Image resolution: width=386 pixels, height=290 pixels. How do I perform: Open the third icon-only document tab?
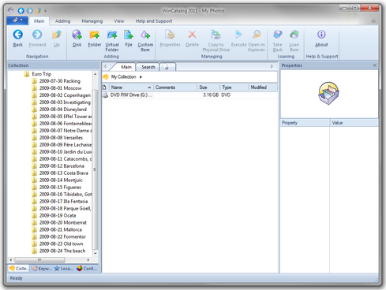click(x=167, y=67)
